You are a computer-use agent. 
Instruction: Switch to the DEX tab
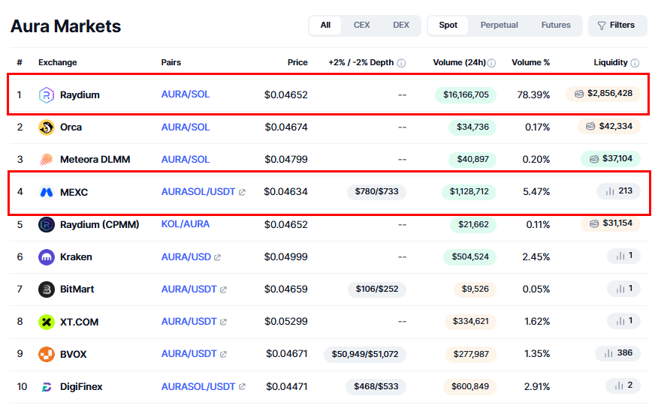point(401,25)
